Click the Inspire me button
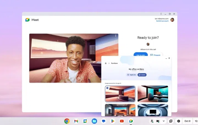Screen dimensions: 198x125 [x=131, y=75]
